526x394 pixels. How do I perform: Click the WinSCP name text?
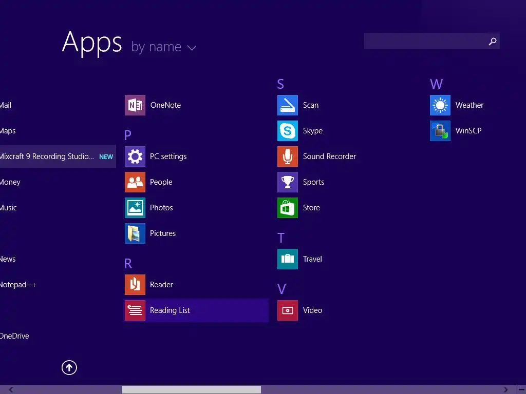(468, 131)
